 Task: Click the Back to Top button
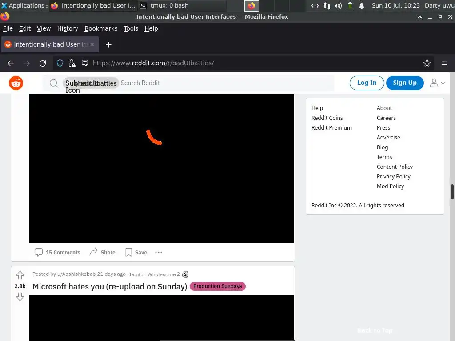tap(375, 330)
